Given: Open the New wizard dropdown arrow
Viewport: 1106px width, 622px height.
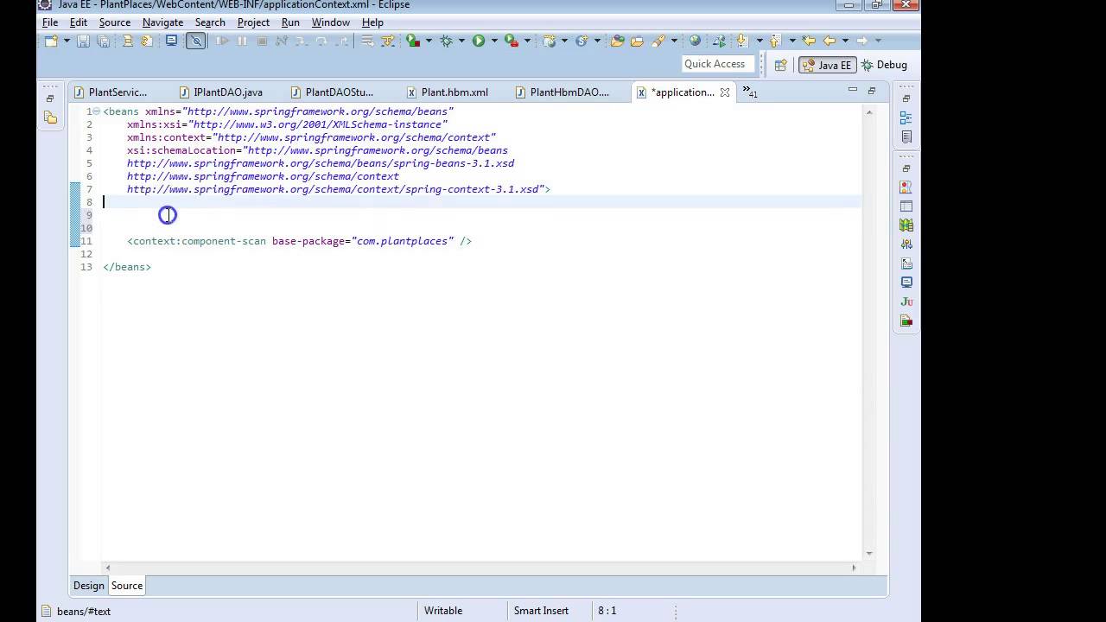Looking at the screenshot, I should (x=67, y=41).
